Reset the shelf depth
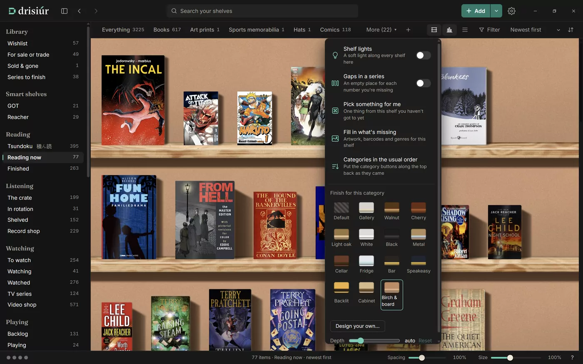 425,341
